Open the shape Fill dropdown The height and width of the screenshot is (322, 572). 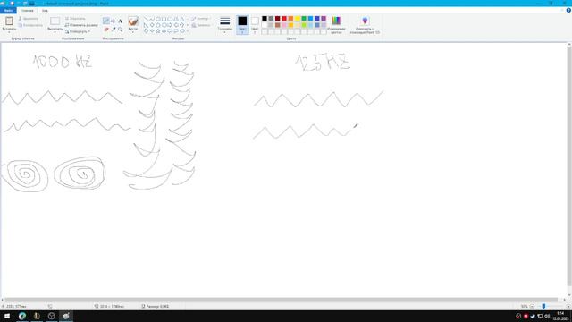[201, 25]
